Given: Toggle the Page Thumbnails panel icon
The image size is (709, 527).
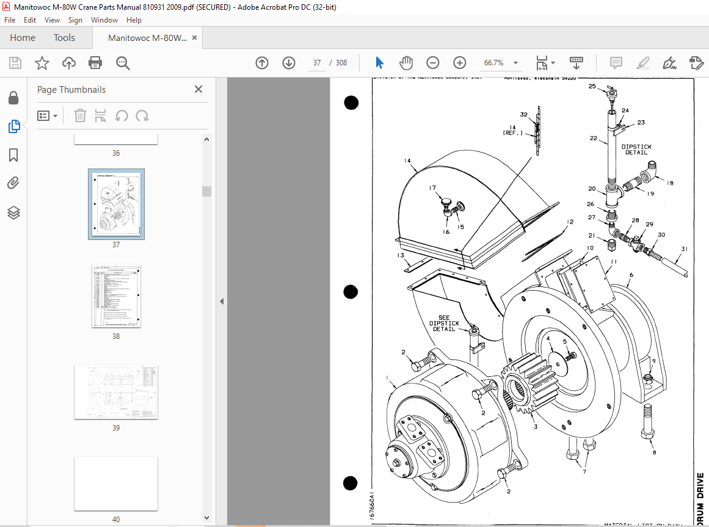Looking at the screenshot, I should 14,126.
